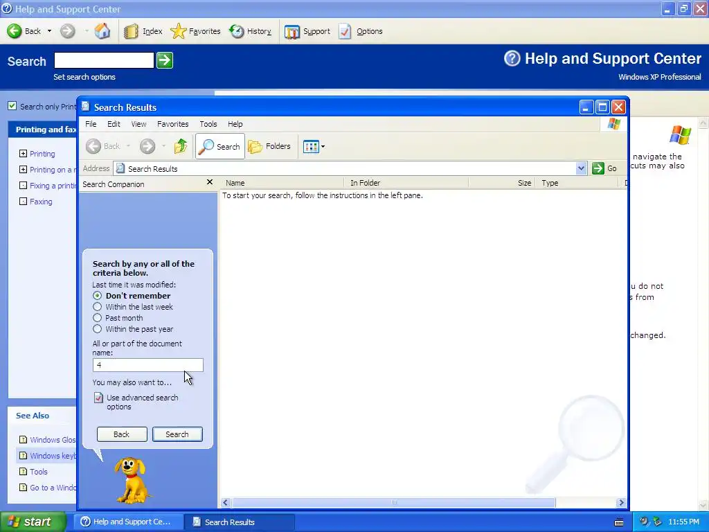Open the View menu in Search Results

click(x=138, y=124)
